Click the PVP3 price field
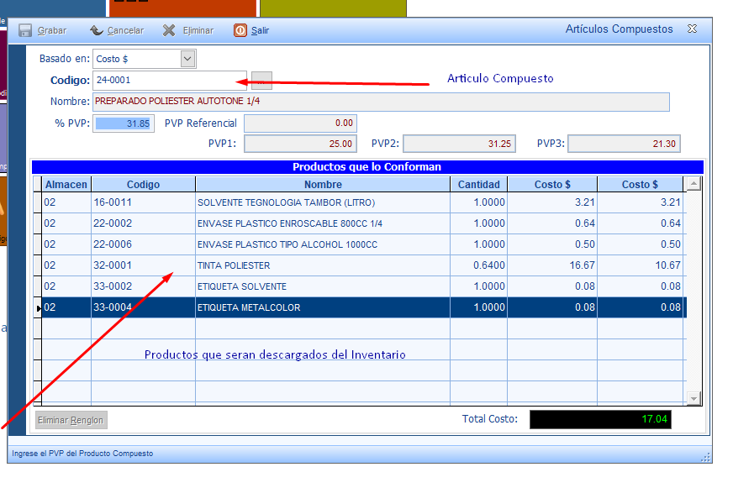733x488 pixels. [623, 144]
